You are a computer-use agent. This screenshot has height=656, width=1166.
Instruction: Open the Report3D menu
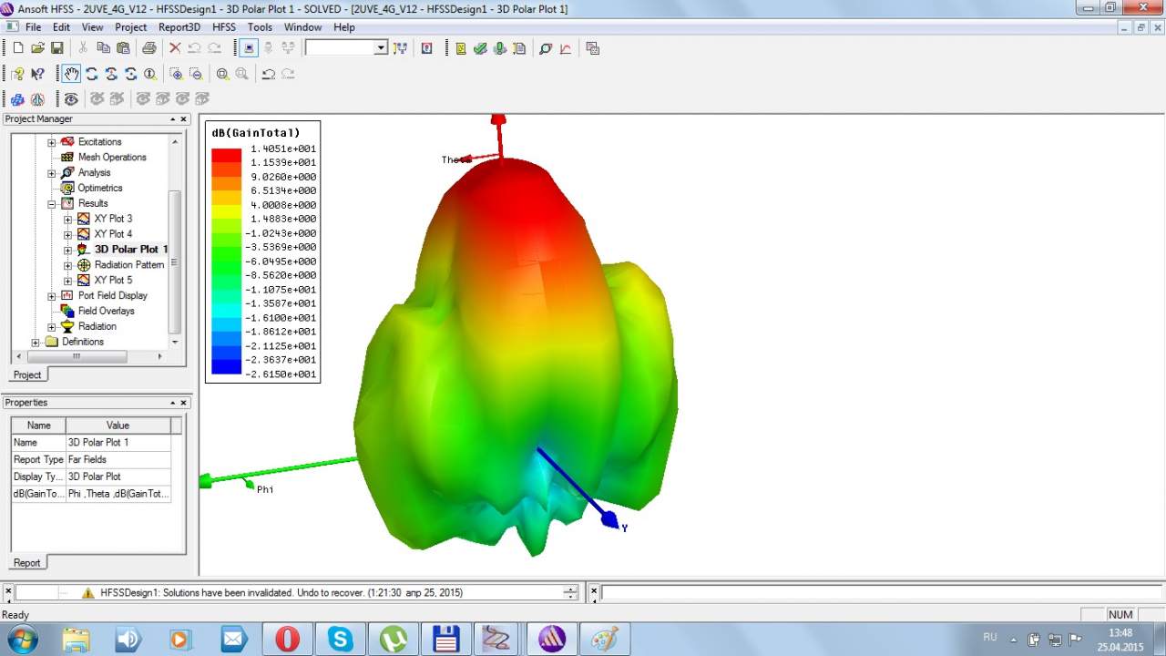coord(179,27)
